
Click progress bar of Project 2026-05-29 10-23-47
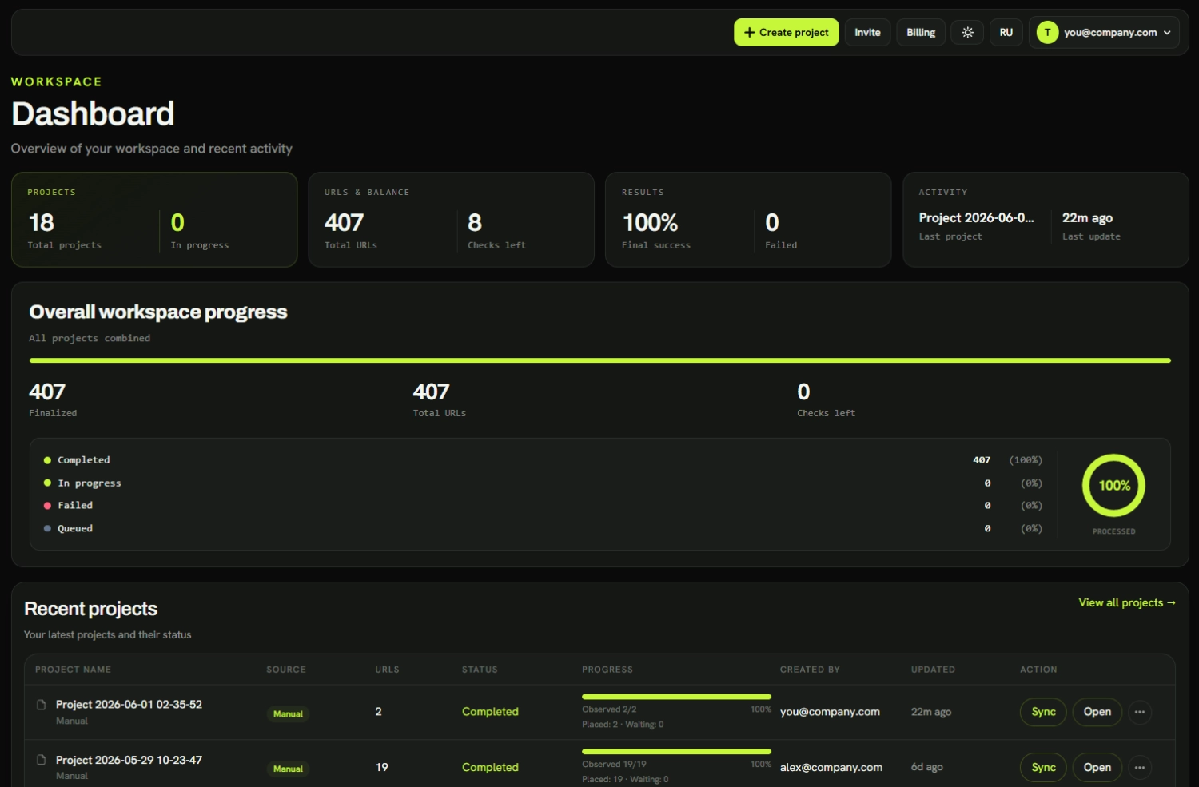(x=676, y=752)
